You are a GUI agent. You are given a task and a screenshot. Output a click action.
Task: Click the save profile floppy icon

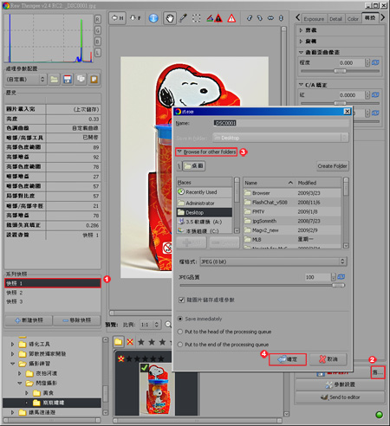click(x=68, y=79)
